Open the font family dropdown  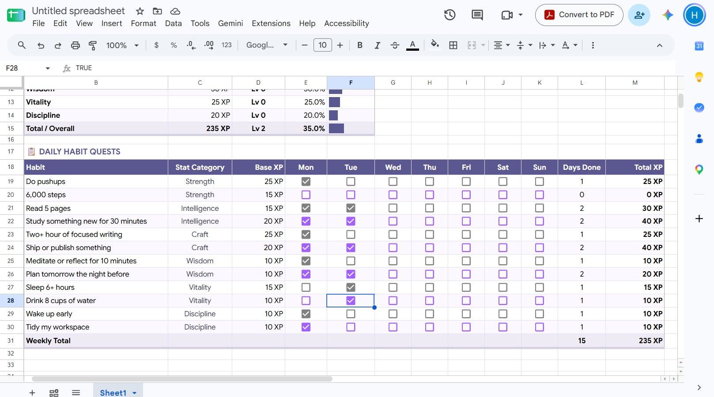point(267,45)
